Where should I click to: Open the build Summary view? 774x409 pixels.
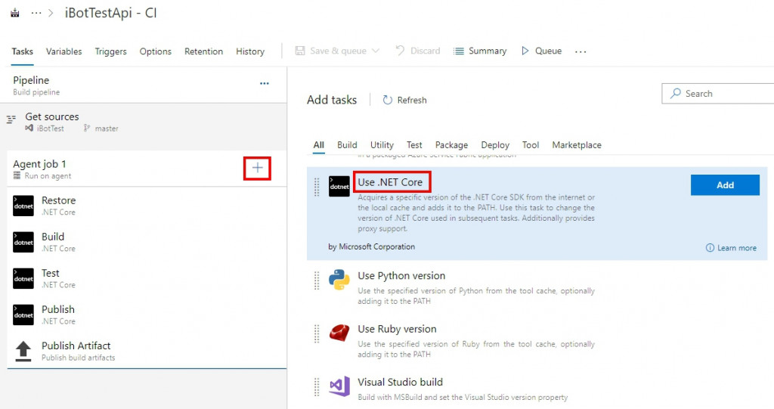click(488, 51)
